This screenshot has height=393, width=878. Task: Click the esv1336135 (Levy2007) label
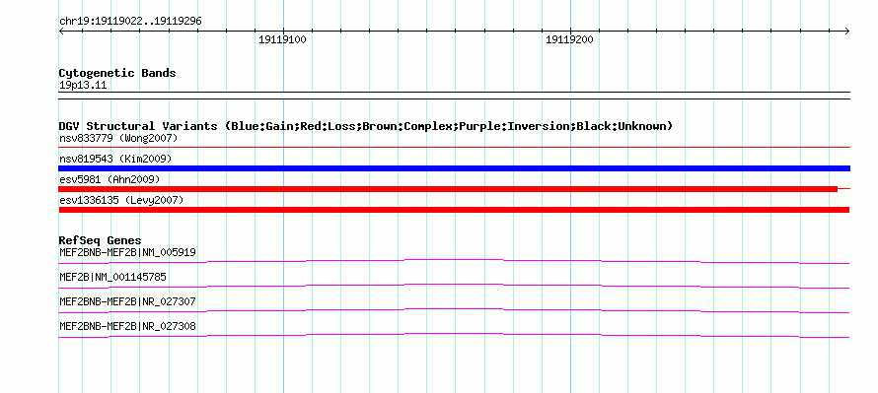[121, 200]
